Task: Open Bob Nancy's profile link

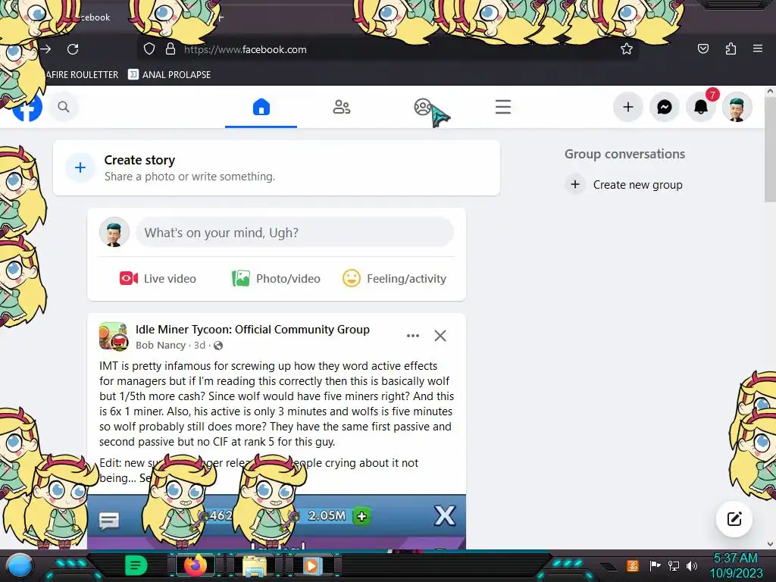Action: click(x=161, y=346)
